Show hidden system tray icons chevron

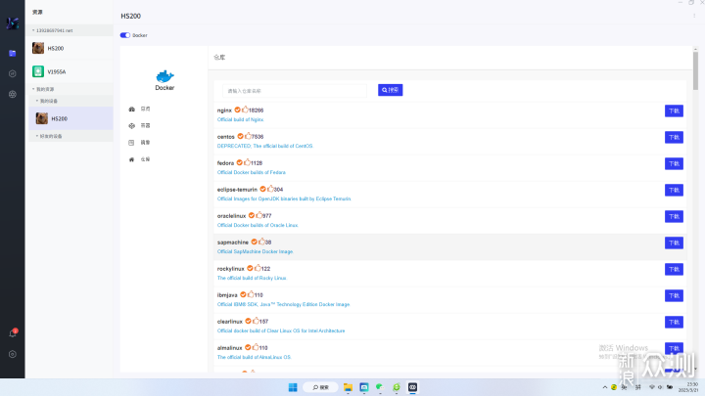point(605,387)
